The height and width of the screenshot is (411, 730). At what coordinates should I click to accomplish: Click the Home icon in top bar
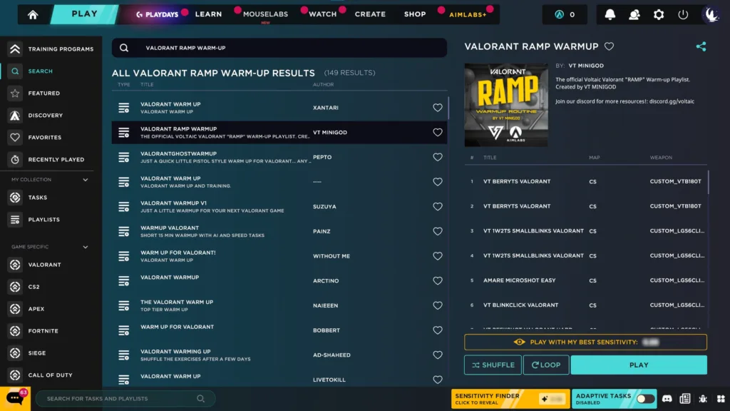point(33,14)
